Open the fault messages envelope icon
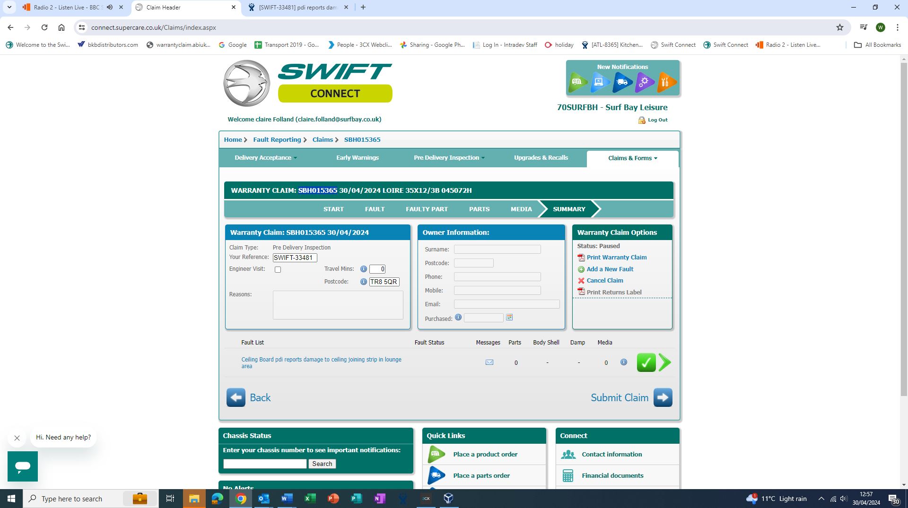Viewport: 908px width, 508px height. pos(489,362)
